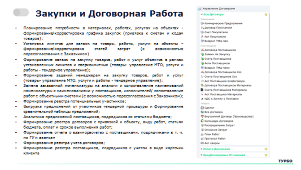Click the Акт сверки icon
The image size is (301, 170).
click(x=202, y=143)
